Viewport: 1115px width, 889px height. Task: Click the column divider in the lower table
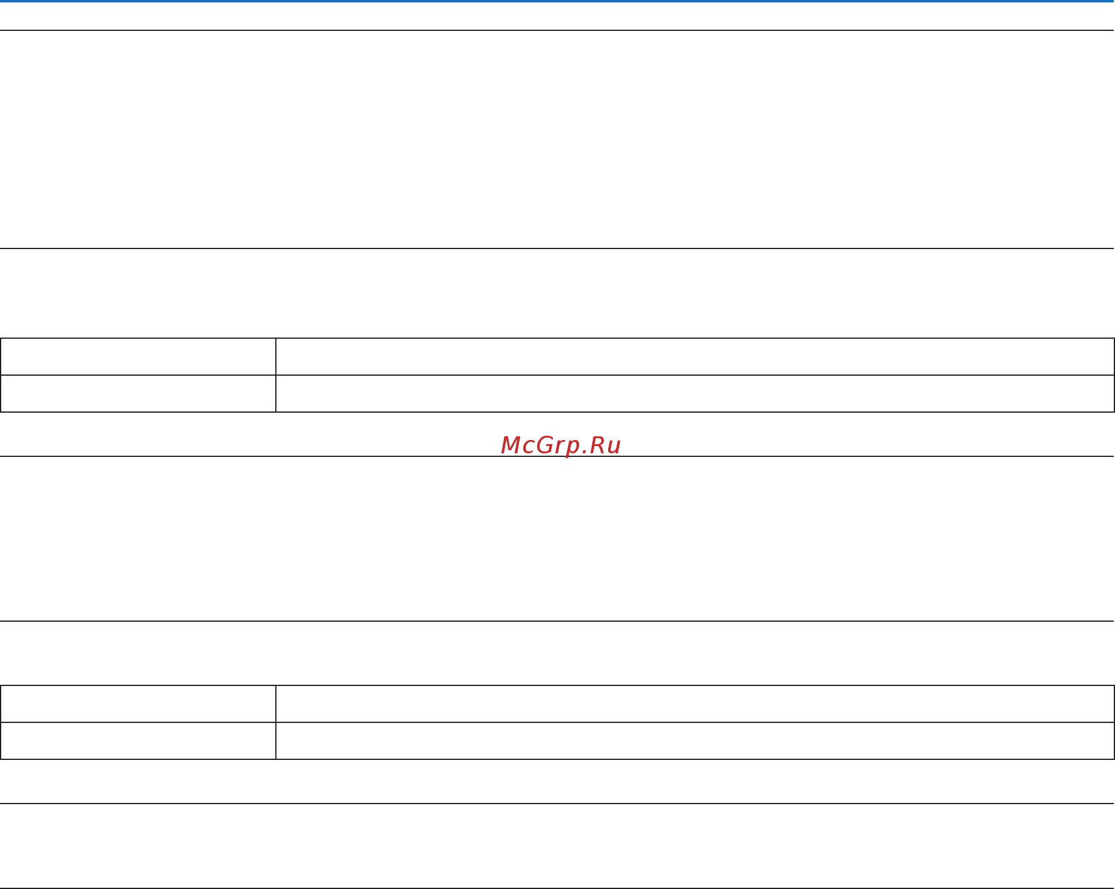276,722
